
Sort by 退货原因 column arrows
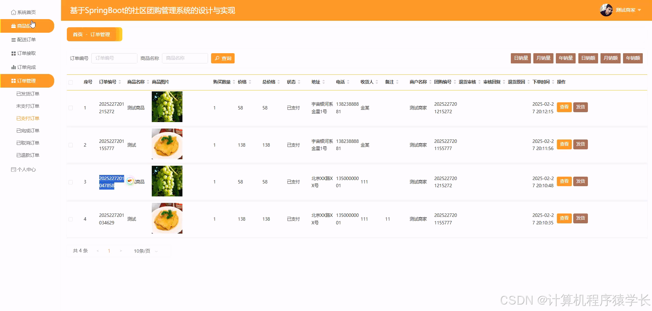coord(529,82)
